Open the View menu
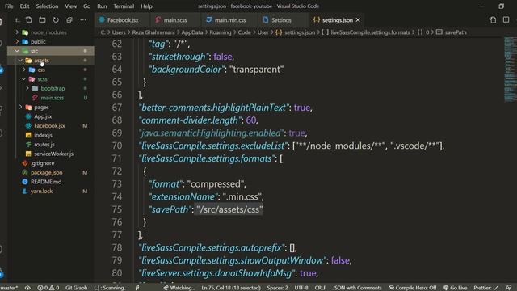 click(70, 6)
